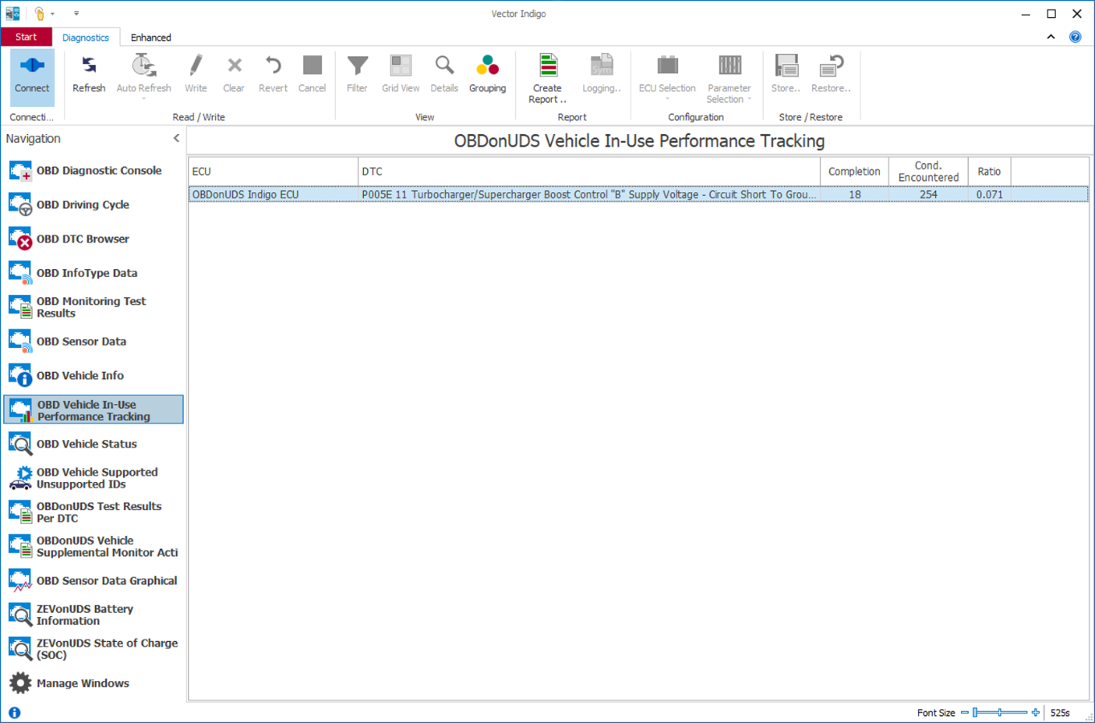Sort by the Ratio column header

point(990,171)
